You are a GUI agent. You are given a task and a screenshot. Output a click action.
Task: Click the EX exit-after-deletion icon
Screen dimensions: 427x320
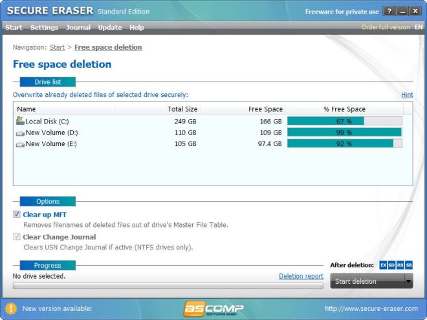(383, 265)
